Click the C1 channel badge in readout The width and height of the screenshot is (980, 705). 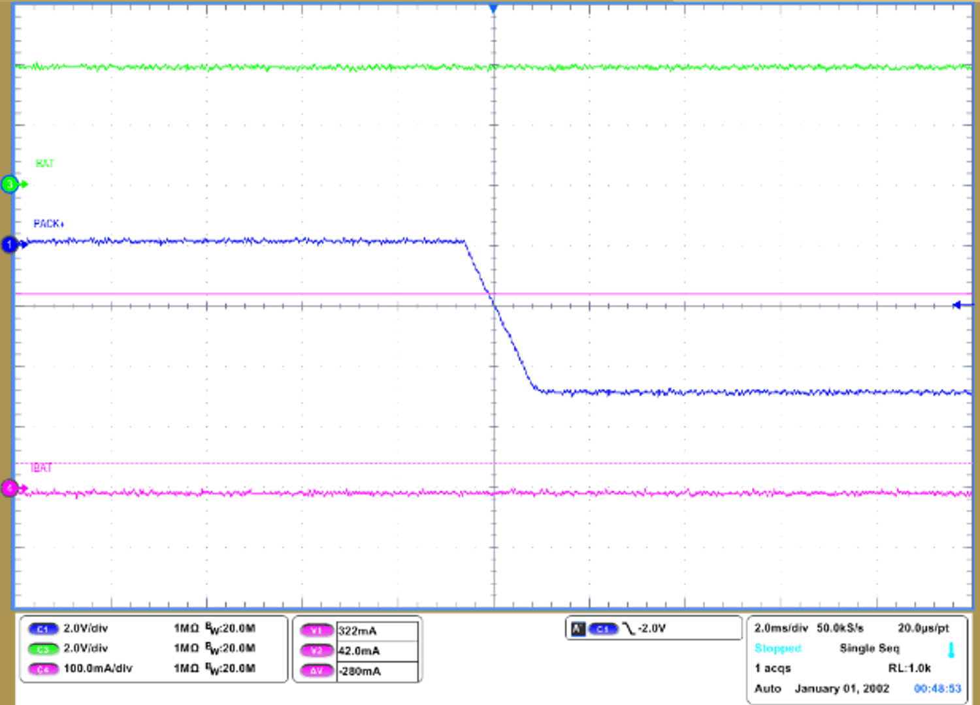[43, 629]
